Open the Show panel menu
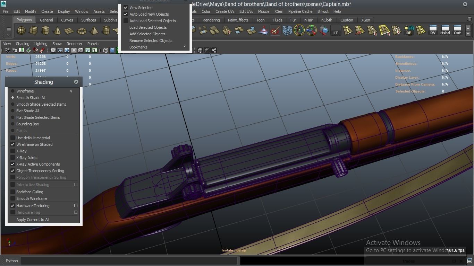This screenshot has height=266, width=474. point(57,44)
